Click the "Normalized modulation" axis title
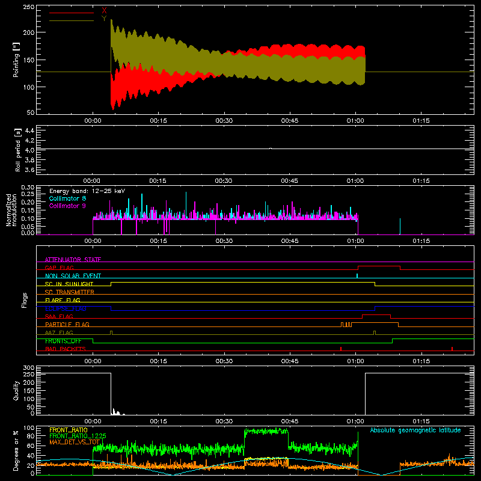The width and height of the screenshot is (481, 481). click(11, 210)
